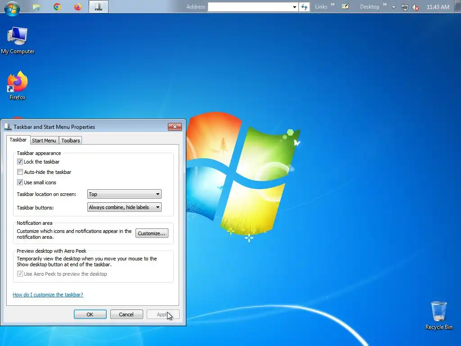Open the clock showing 11:43 AM
The height and width of the screenshot is (346, 461).
(438, 7)
